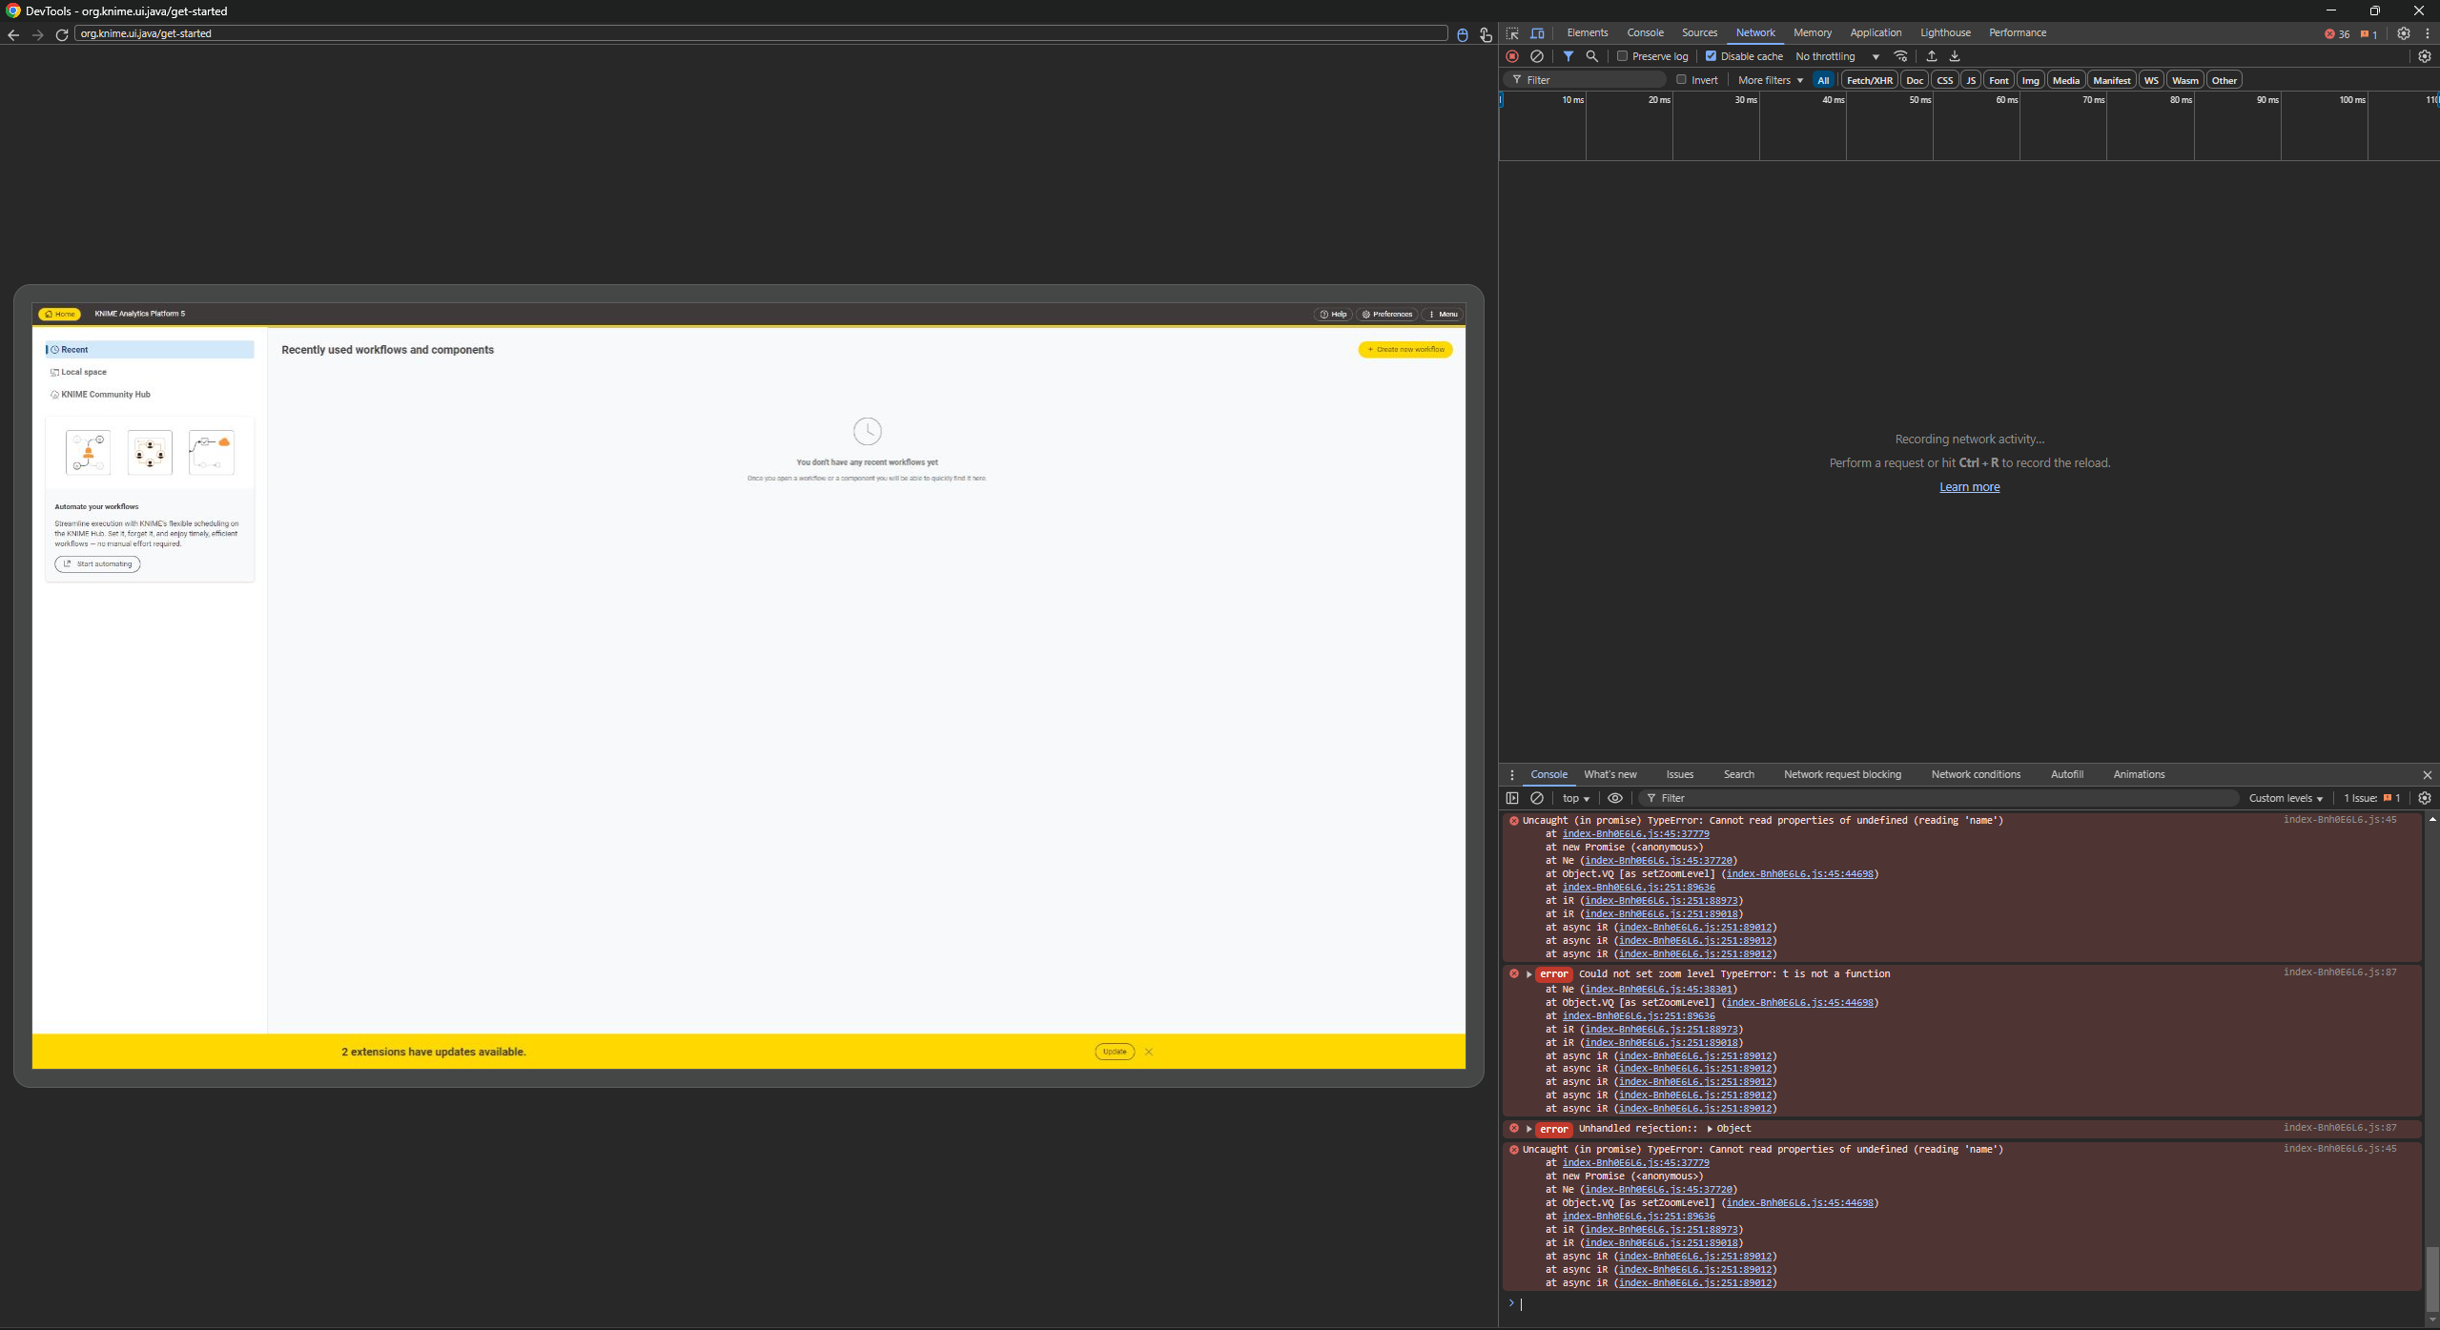Image resolution: width=2440 pixels, height=1330 pixels.
Task: Switch to the Elements tab
Action: (1587, 32)
